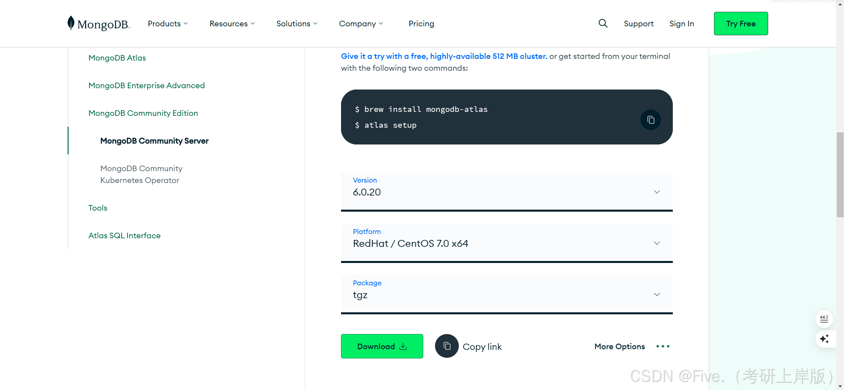
Task: Copy the brew install commands icon
Action: pyautogui.click(x=650, y=120)
